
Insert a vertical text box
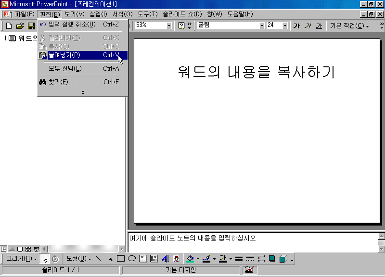click(154, 259)
